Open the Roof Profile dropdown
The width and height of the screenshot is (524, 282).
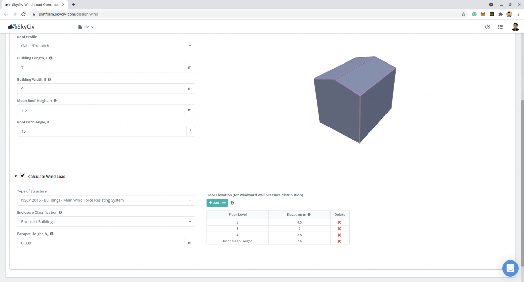pos(106,46)
